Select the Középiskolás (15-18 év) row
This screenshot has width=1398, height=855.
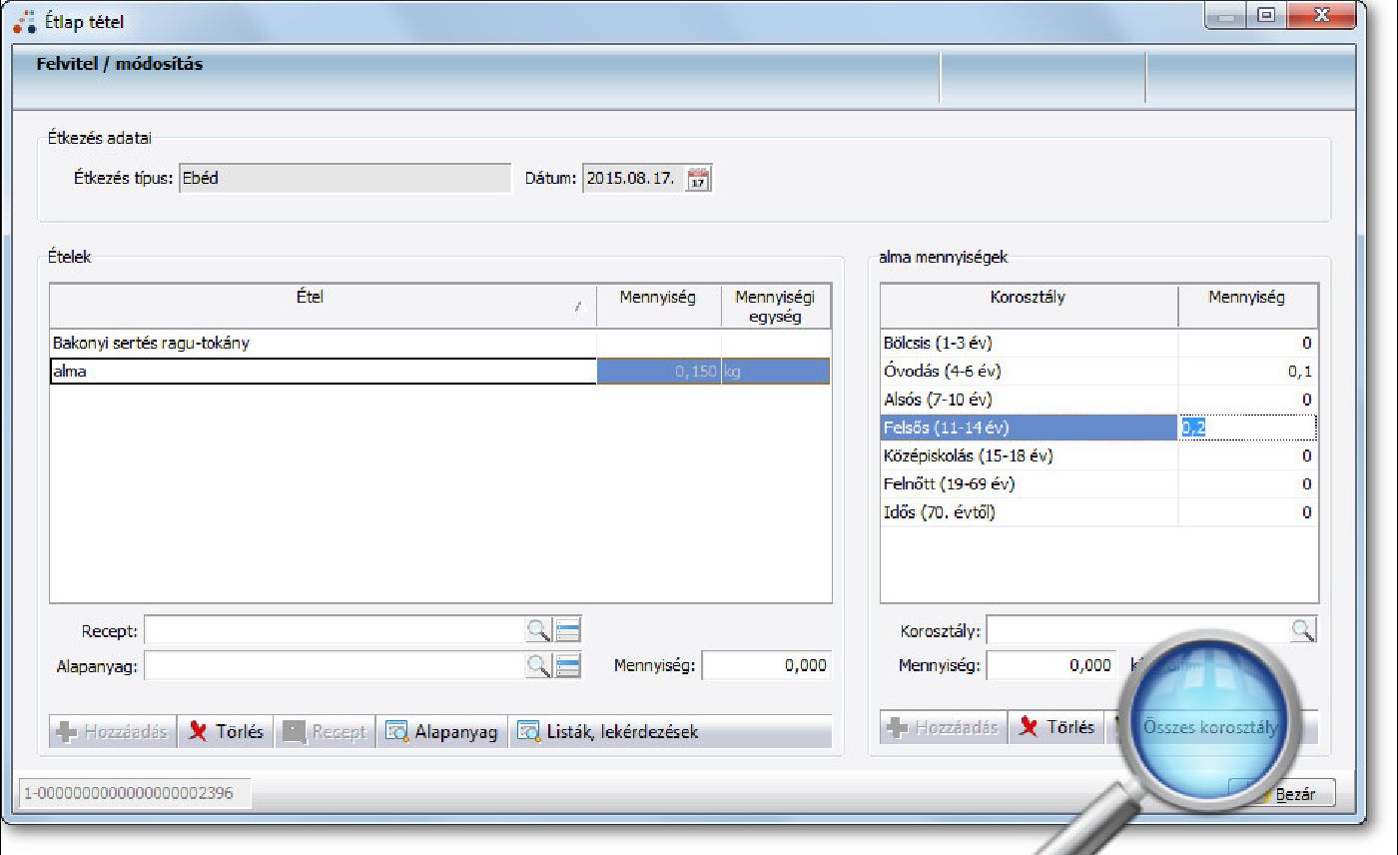(1029, 456)
